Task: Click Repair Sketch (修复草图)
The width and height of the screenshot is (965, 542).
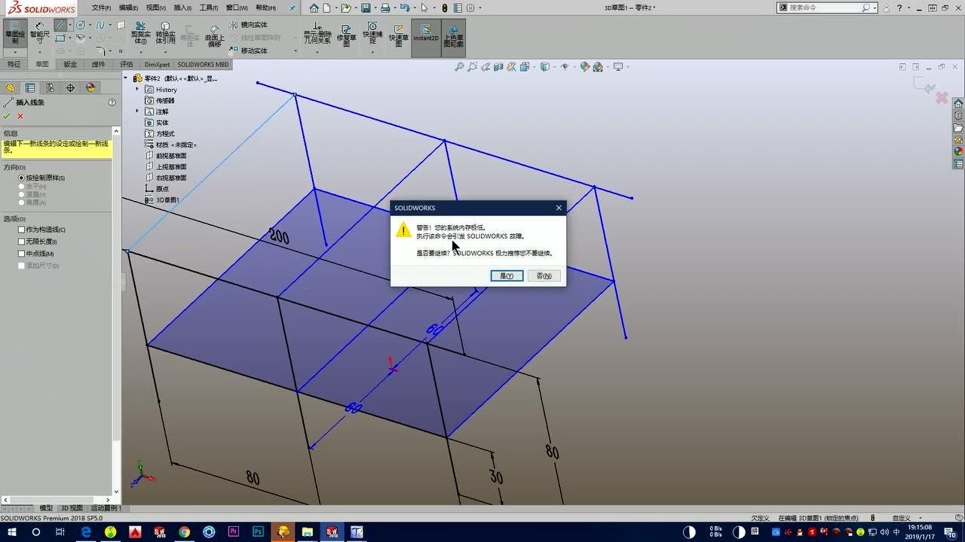Action: point(346,34)
